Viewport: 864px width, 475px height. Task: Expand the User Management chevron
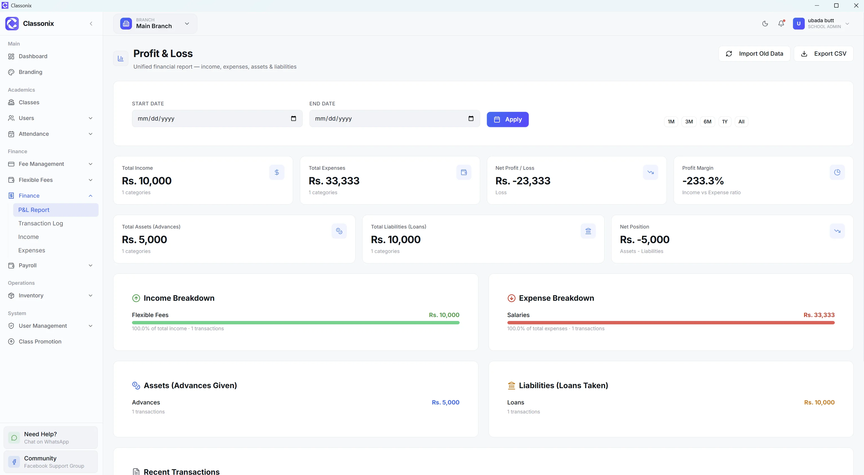91,326
